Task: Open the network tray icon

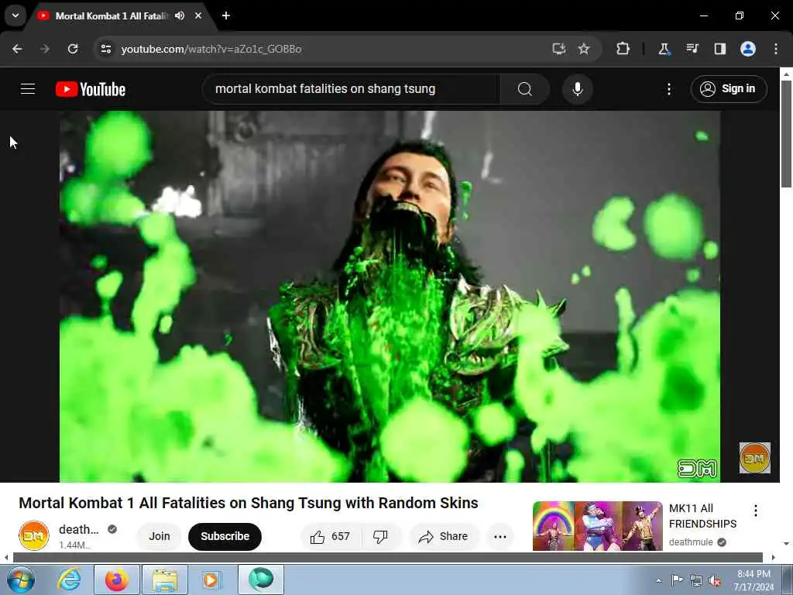Action: point(696,580)
